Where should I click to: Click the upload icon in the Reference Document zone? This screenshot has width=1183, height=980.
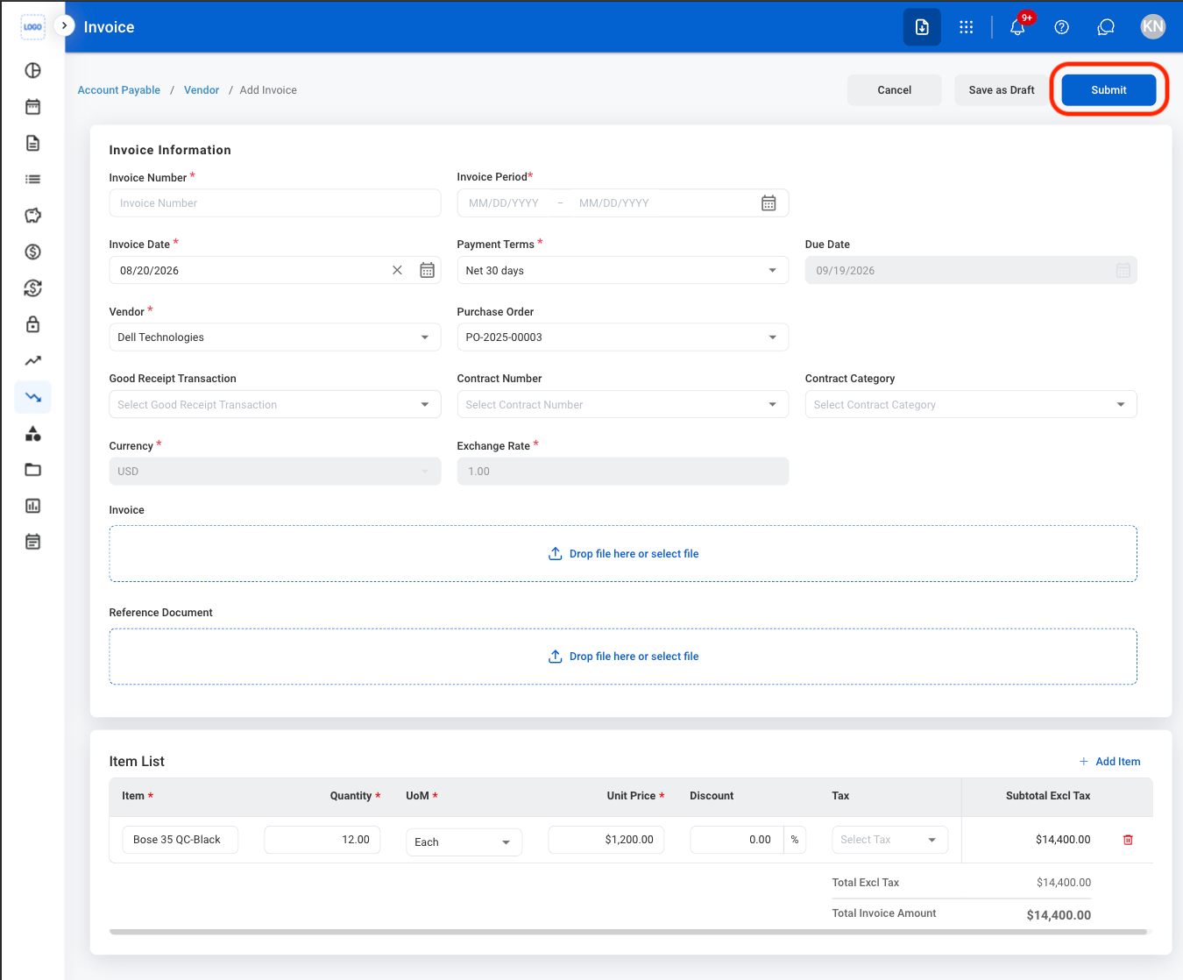555,657
